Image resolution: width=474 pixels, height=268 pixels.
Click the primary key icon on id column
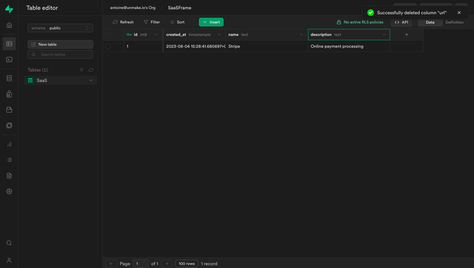(x=129, y=35)
